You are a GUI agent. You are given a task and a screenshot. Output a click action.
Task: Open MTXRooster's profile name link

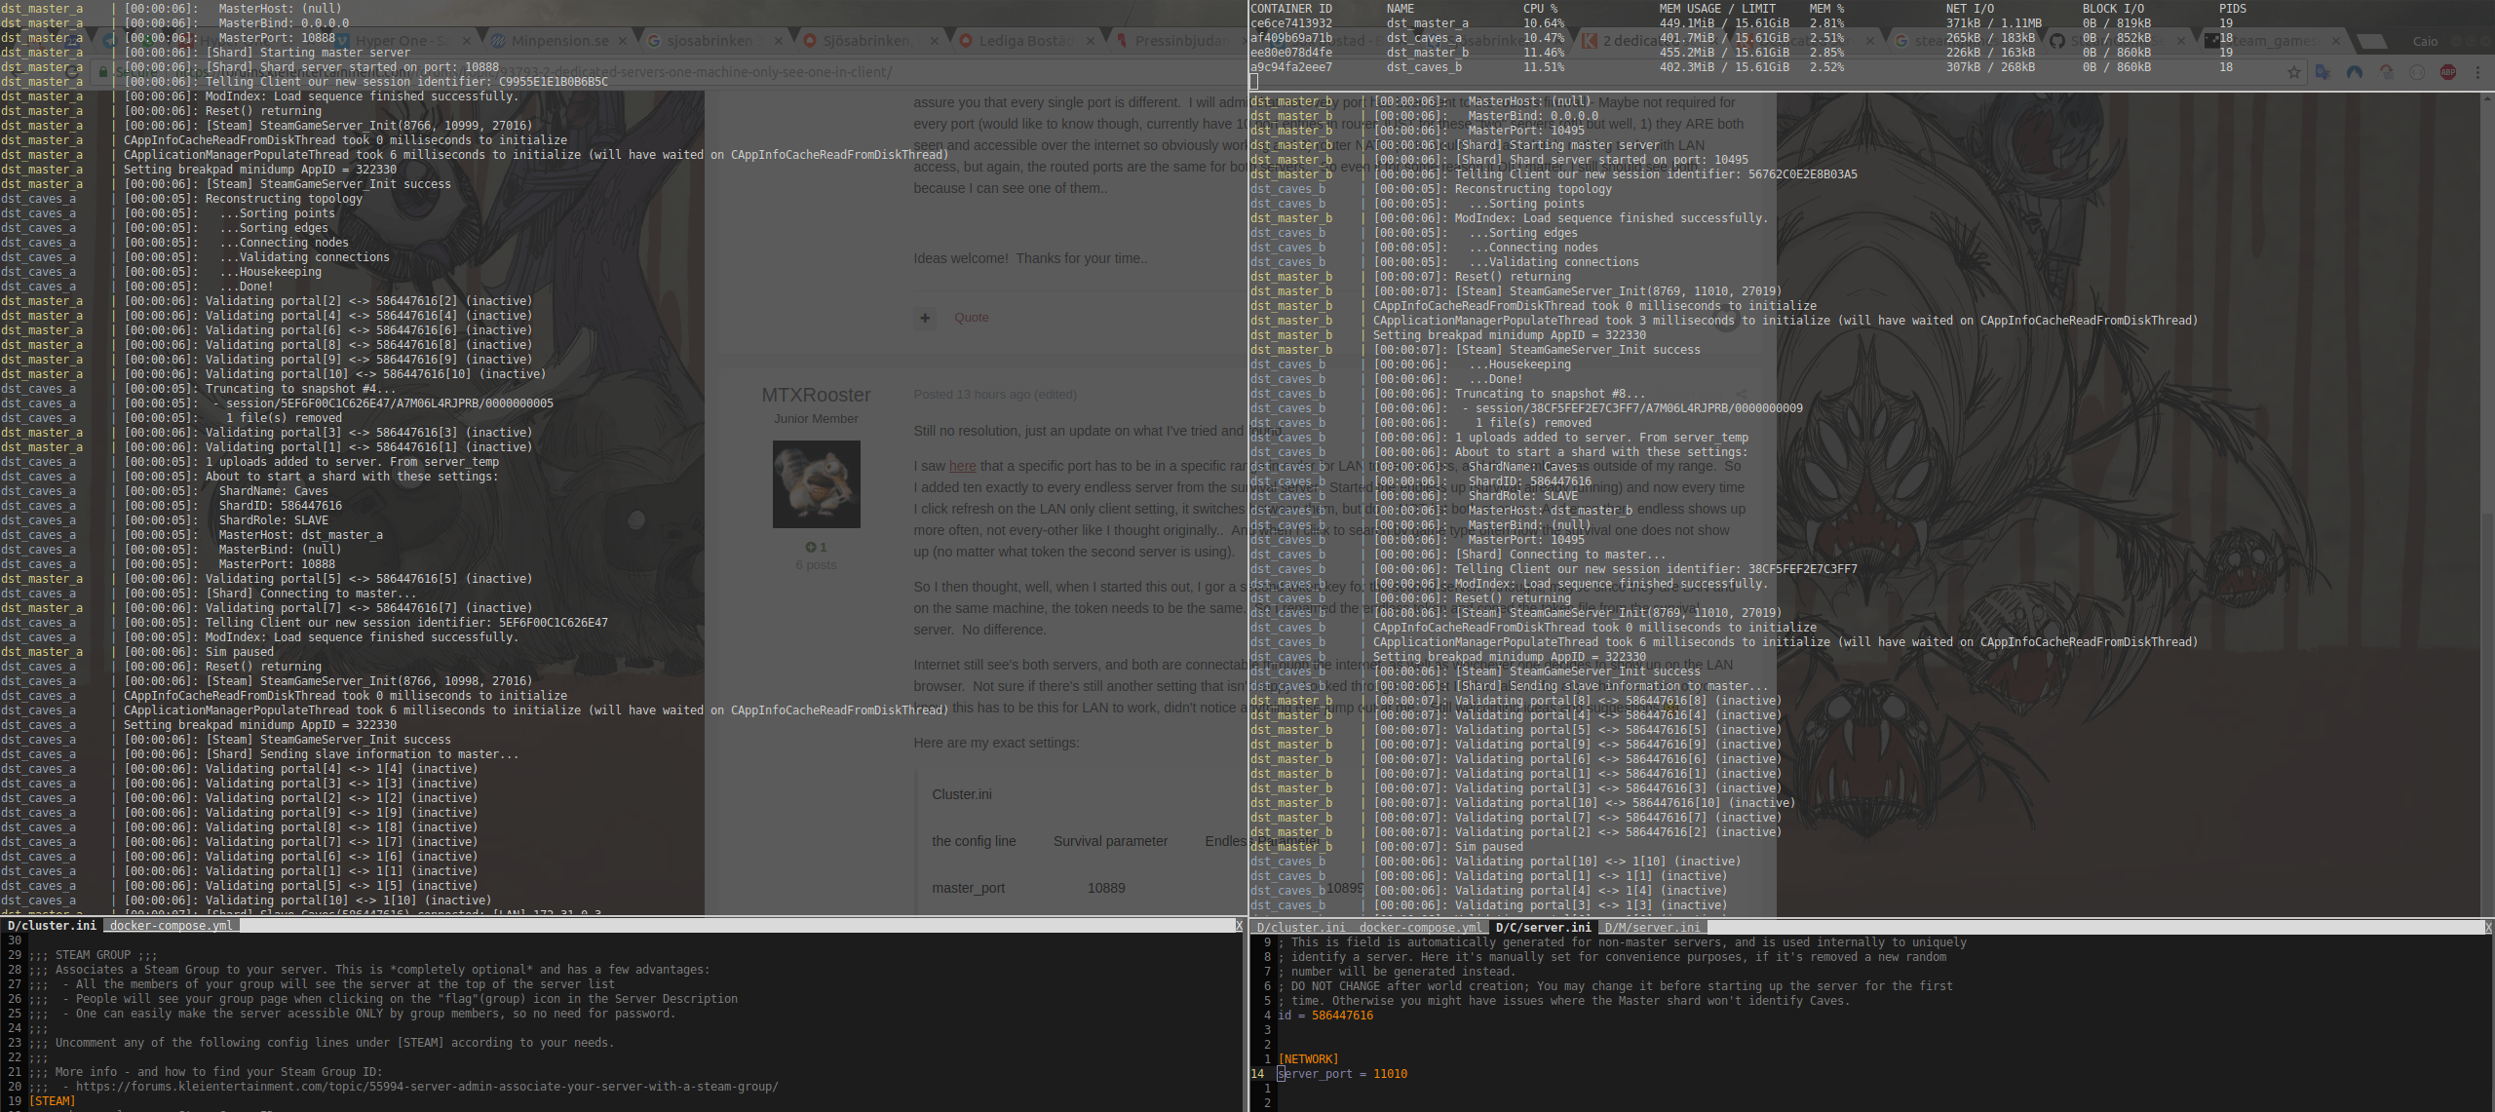(816, 395)
